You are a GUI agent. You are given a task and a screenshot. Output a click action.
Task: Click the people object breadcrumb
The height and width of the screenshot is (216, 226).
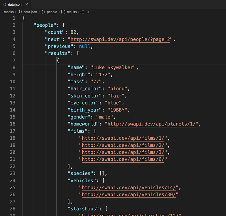click(52, 12)
